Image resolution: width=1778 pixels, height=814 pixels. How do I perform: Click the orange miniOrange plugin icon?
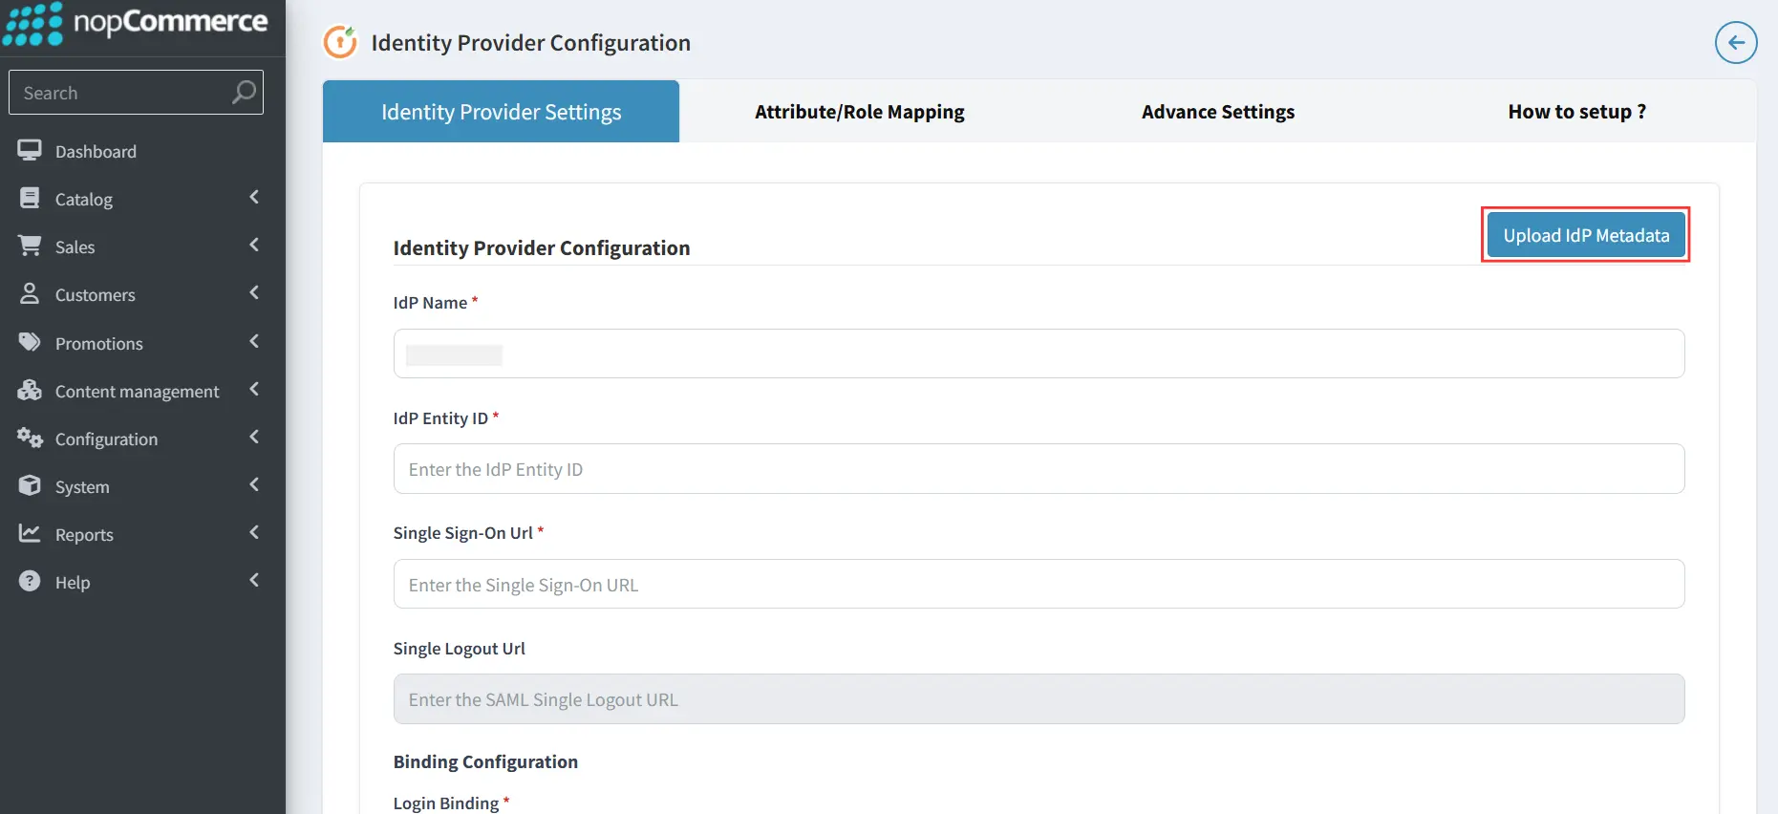(340, 42)
